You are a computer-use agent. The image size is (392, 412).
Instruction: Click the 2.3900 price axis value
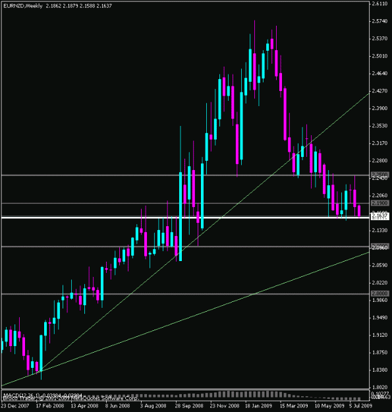(x=379, y=108)
